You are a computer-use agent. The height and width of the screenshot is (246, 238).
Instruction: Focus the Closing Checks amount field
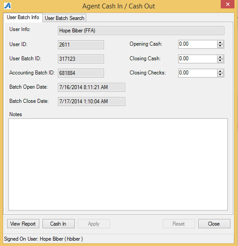(198, 73)
